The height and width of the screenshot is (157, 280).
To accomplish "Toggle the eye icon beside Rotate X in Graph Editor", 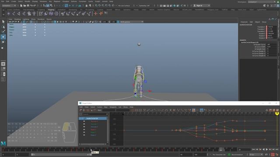I will (x=84, y=130).
